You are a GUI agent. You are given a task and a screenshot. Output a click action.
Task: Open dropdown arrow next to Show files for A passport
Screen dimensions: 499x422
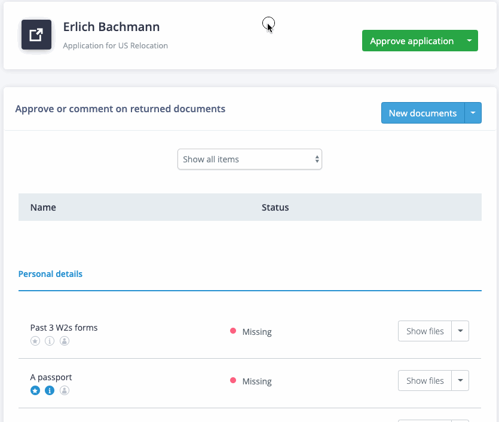click(460, 381)
